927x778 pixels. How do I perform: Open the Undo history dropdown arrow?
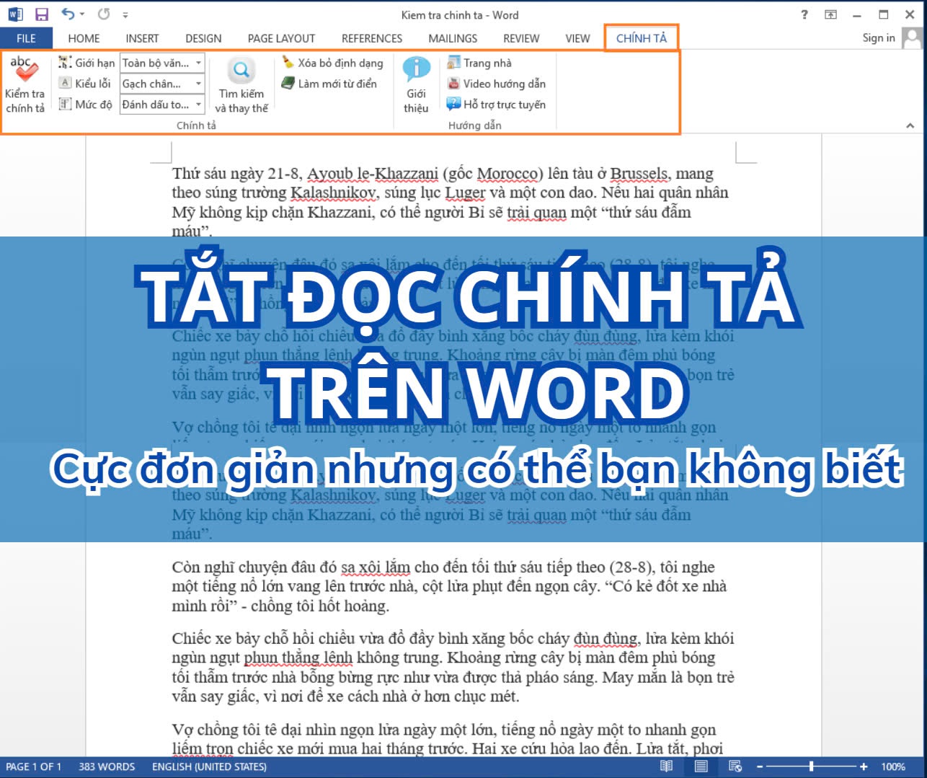[x=82, y=14]
